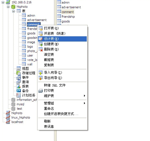
Task: Click the 计划任务 scheduled task icon
Action: [x=18, y=95]
